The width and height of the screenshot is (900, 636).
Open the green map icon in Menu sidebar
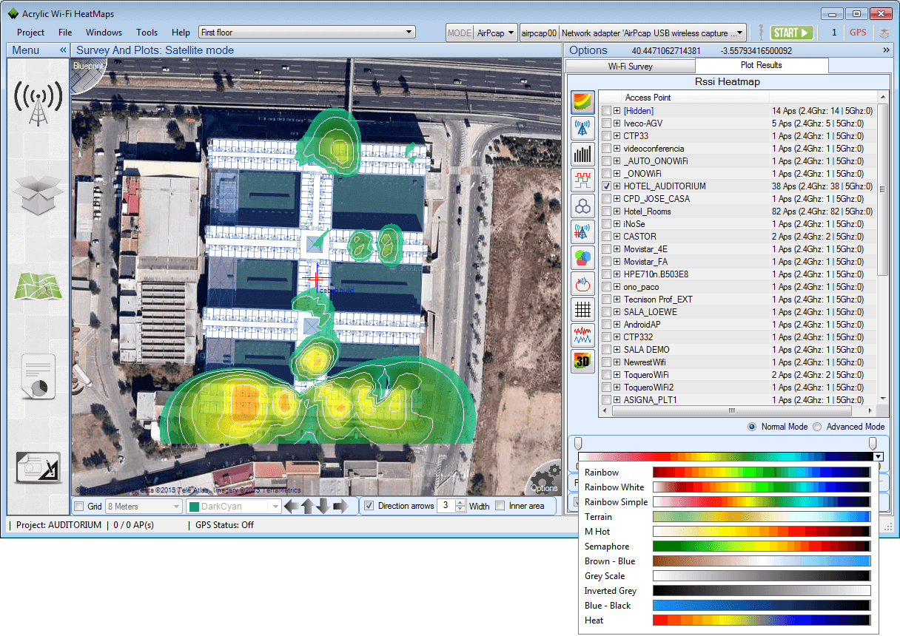[38, 286]
